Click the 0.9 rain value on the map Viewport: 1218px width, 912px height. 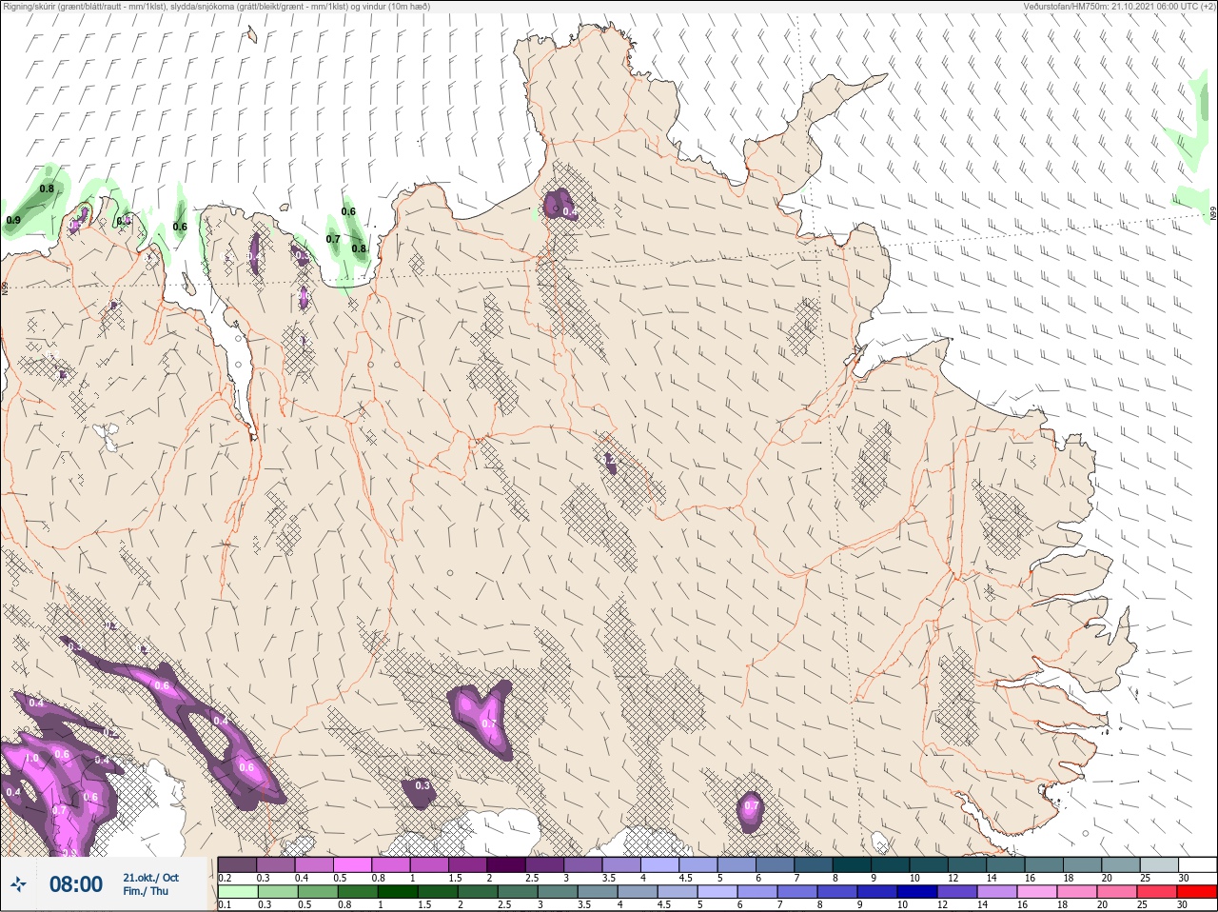click(x=12, y=221)
